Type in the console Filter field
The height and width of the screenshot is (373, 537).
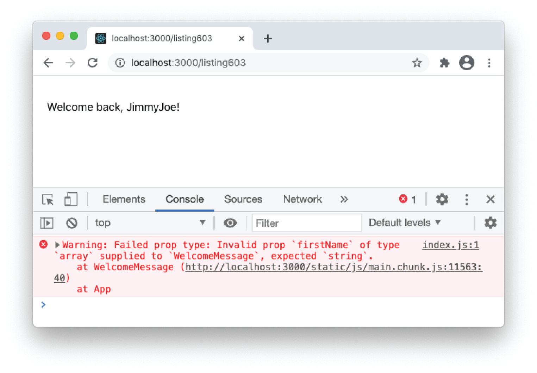306,223
